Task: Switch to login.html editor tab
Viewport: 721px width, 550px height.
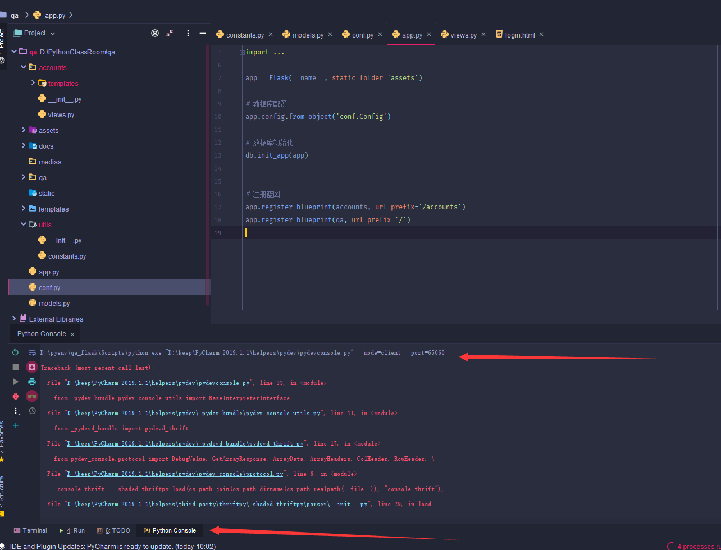Action: [x=520, y=35]
